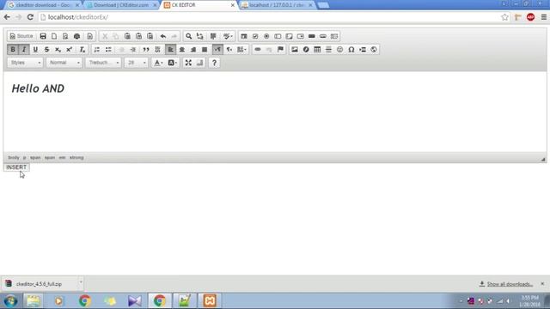This screenshot has height=309, width=550.
Task: Toggle Underline formatting
Action: click(x=35, y=50)
